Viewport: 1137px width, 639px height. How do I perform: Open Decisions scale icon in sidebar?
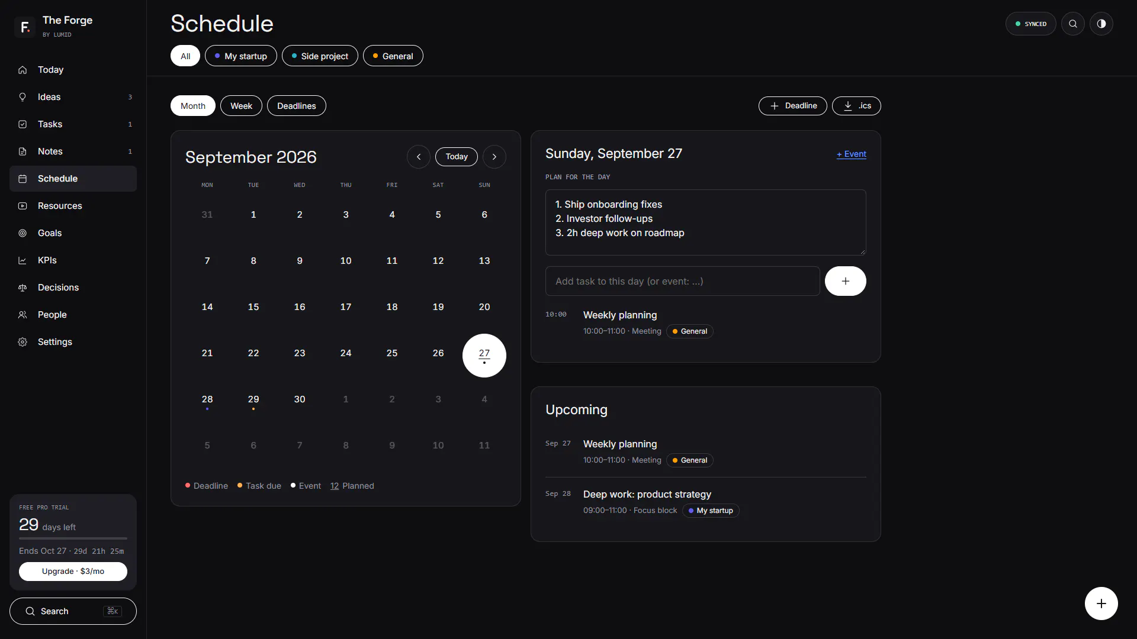click(23, 288)
